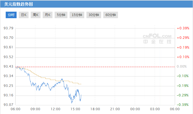Choose the 30分钟 interval tab

[x=94, y=15]
